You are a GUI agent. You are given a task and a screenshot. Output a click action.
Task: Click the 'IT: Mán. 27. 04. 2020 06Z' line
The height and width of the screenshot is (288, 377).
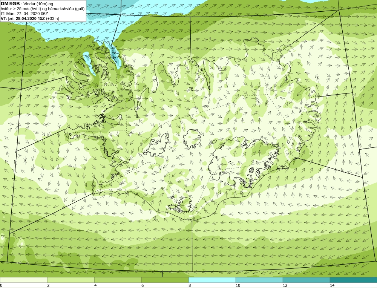coord(24,14)
